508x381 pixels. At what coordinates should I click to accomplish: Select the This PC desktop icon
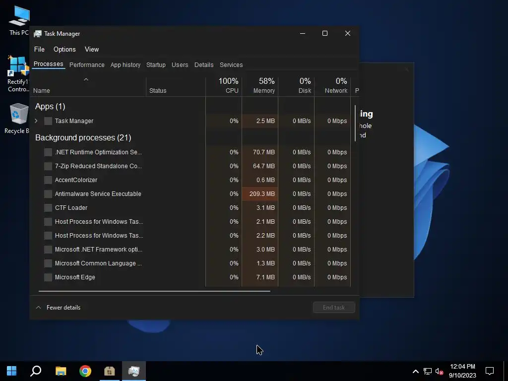(x=19, y=21)
